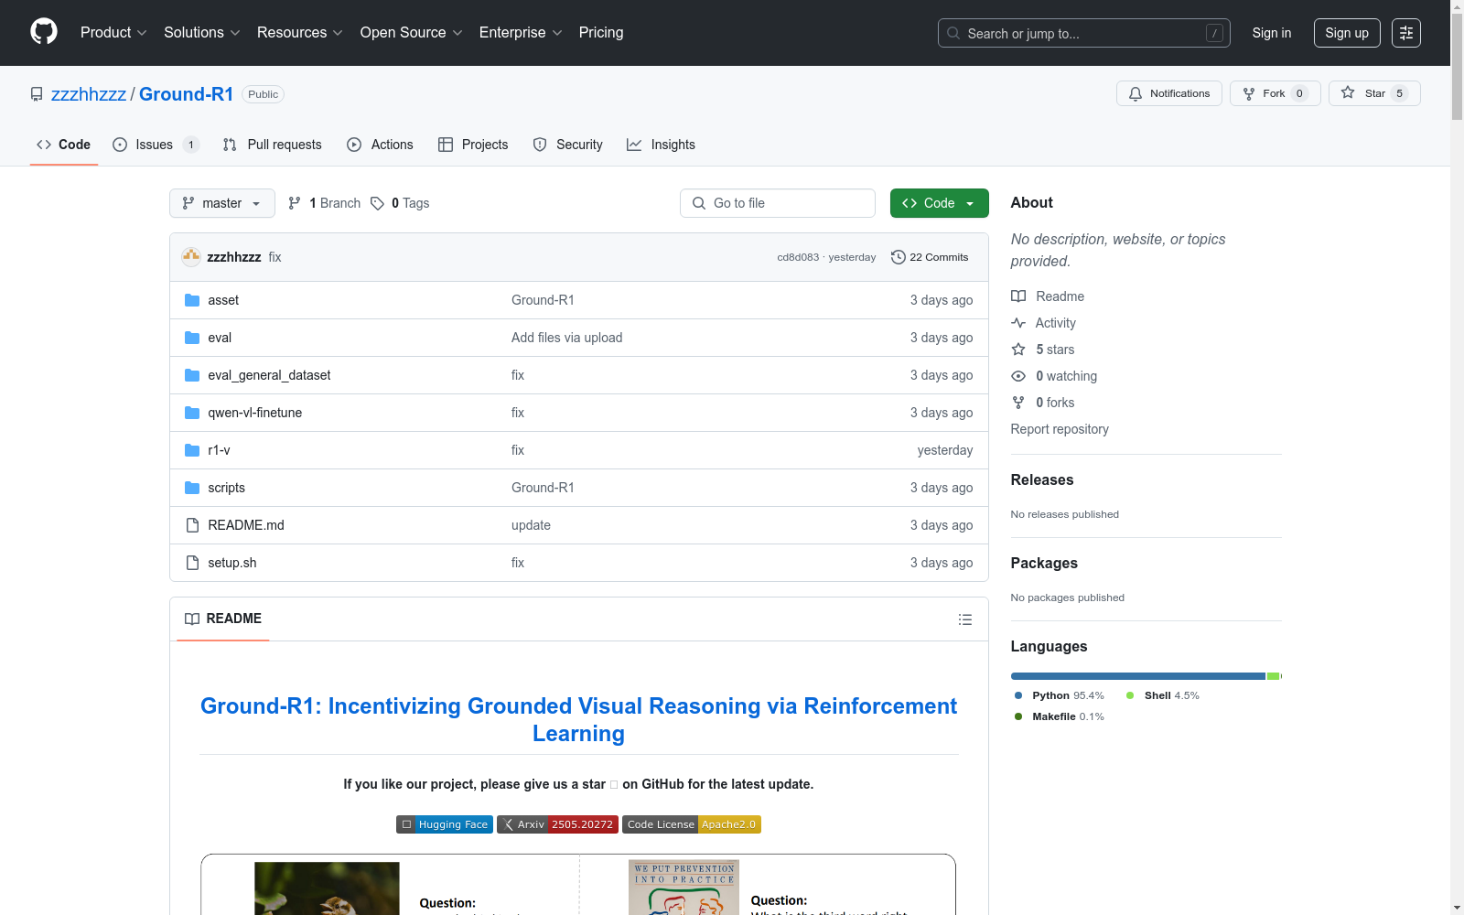Open the commit hash cd8d083
This screenshot has width=1464, height=915.
click(798, 257)
